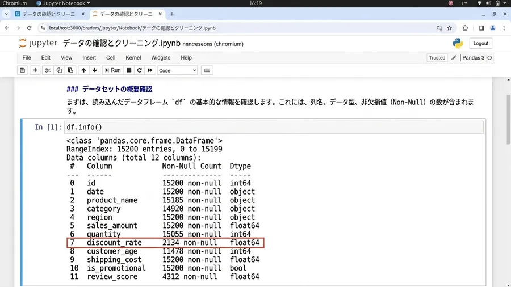Open the browser profile icon

493,28
